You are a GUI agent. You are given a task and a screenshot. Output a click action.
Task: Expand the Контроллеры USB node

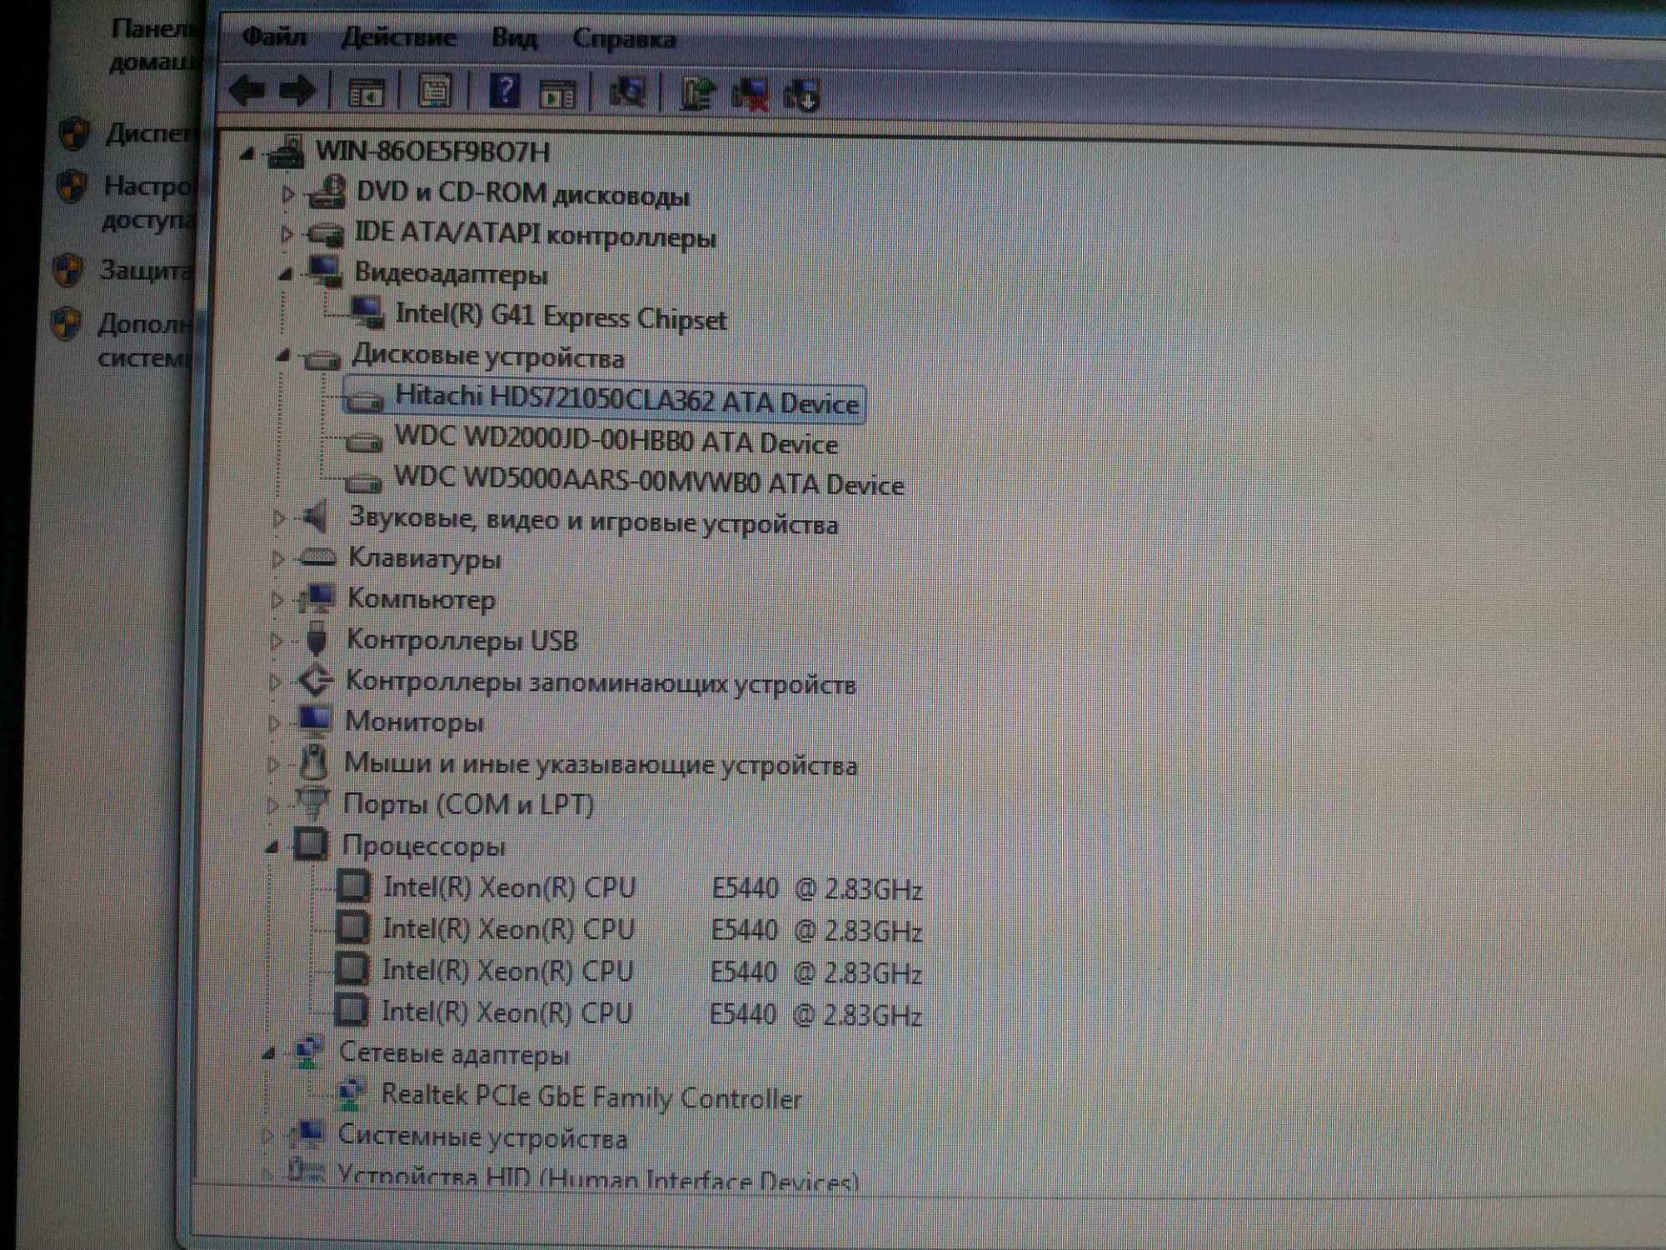pyautogui.click(x=276, y=641)
